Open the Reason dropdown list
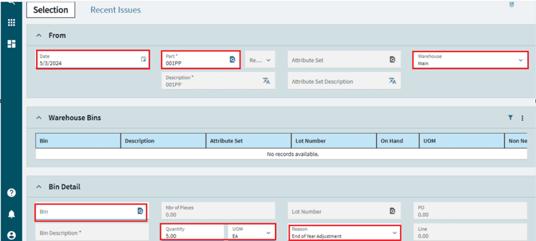This screenshot has height=241, width=536. pos(394,232)
